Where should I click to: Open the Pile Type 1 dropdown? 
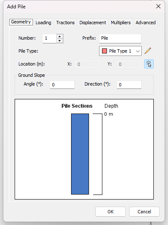120,51
